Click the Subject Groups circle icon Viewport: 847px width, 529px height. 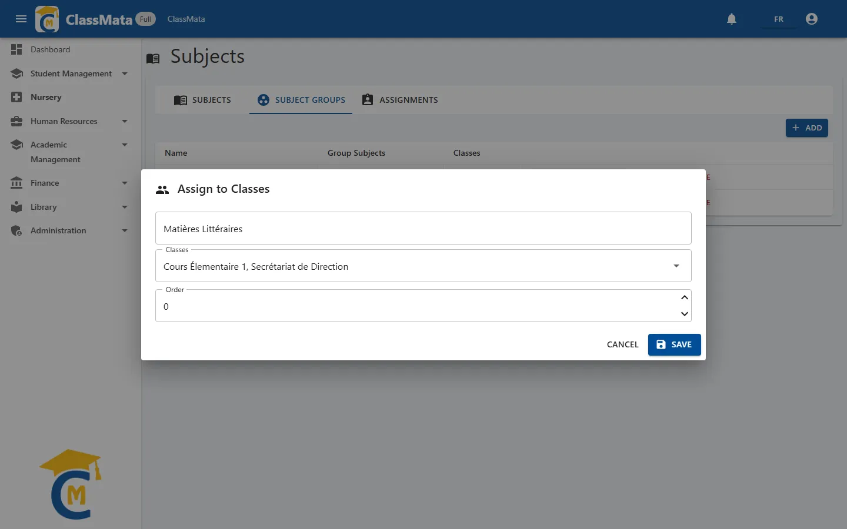[x=264, y=100]
